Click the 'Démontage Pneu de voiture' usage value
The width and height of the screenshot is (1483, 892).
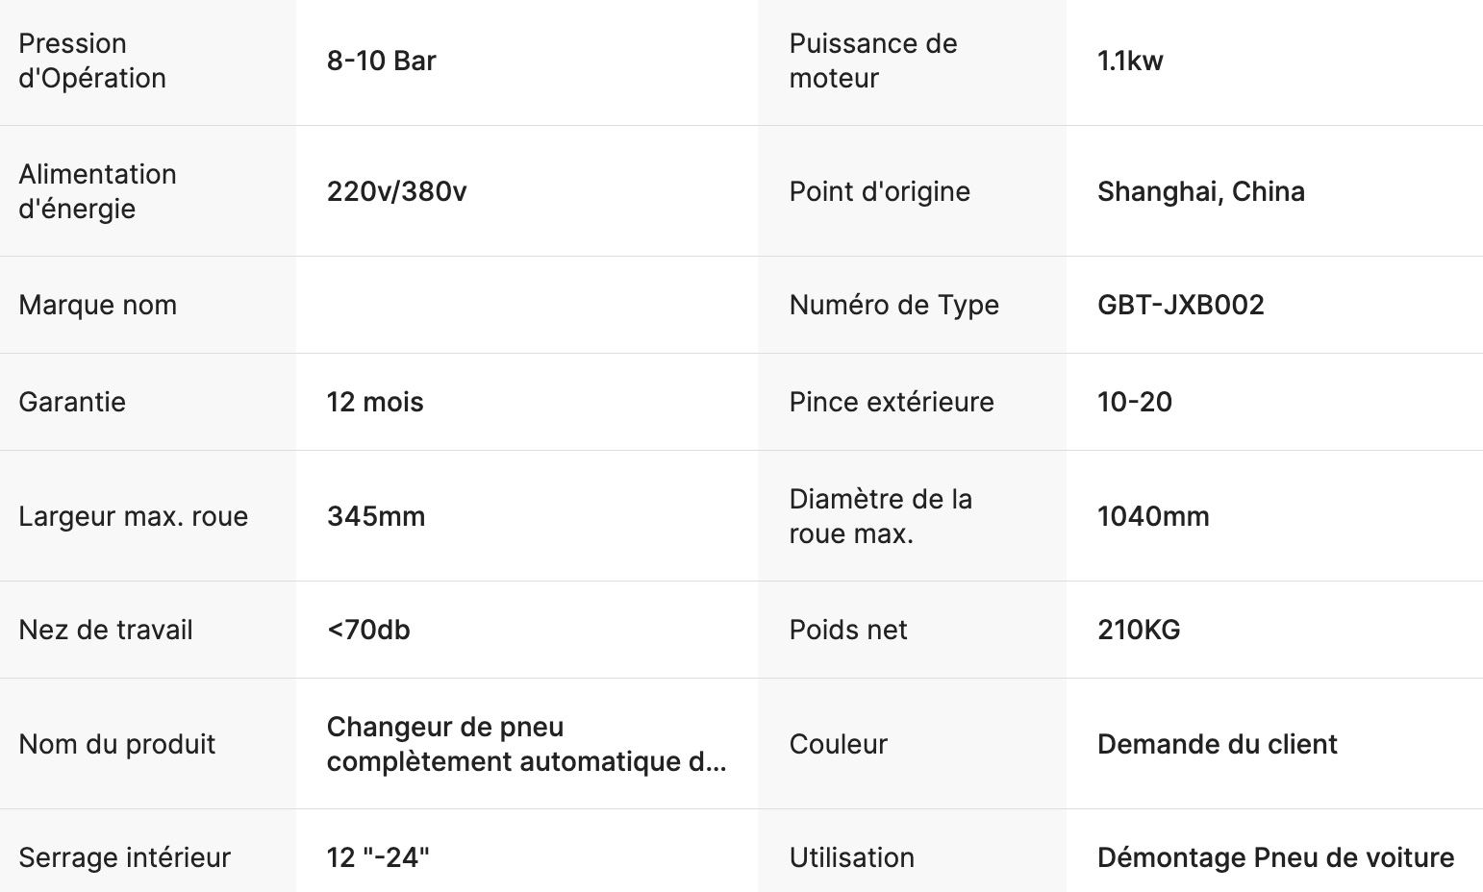pos(1275,858)
